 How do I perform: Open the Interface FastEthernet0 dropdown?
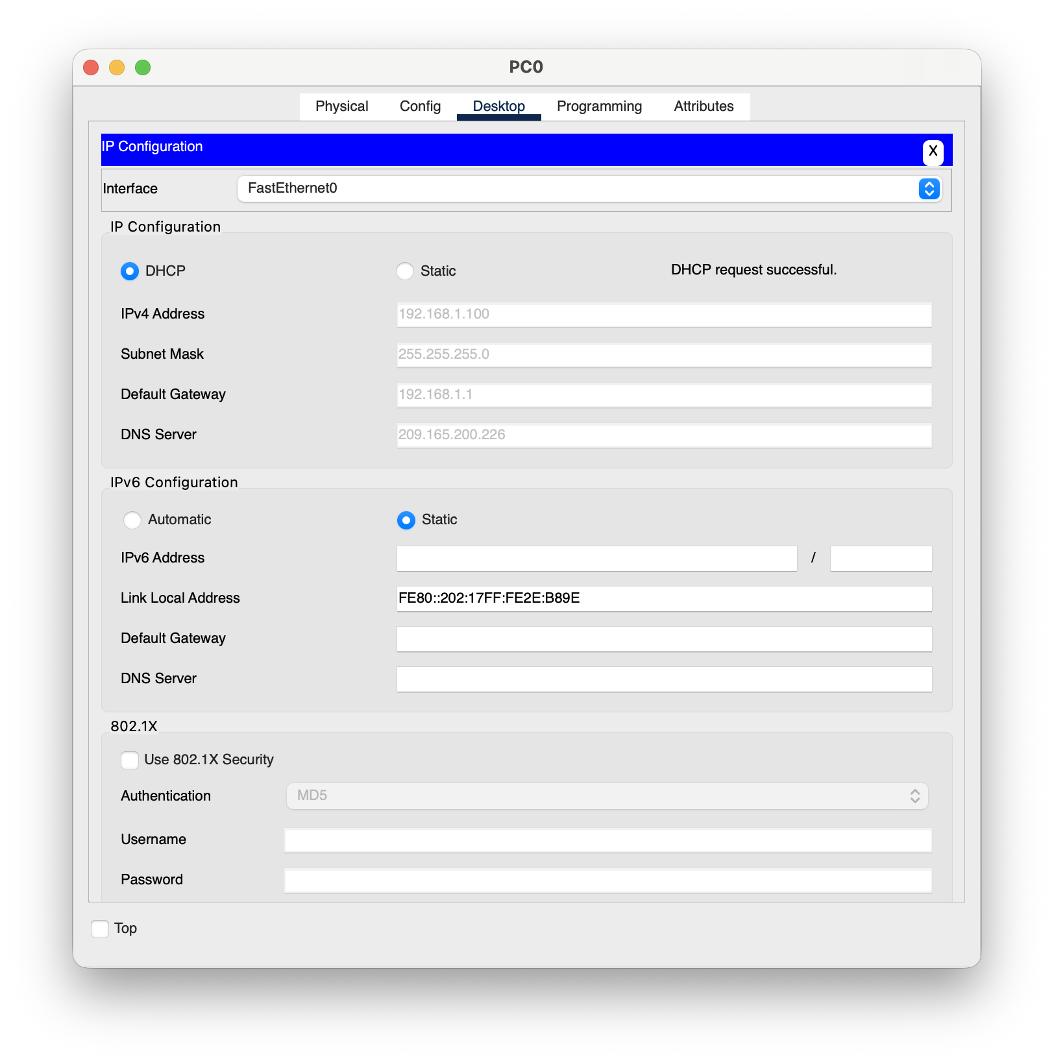(589, 189)
